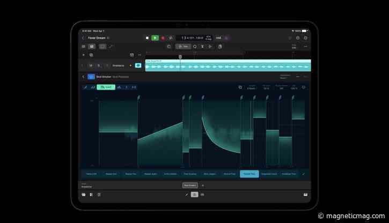The height and width of the screenshot is (223, 389).
Task: Toggle the count-in button beside the metronome
Action: coord(218,38)
